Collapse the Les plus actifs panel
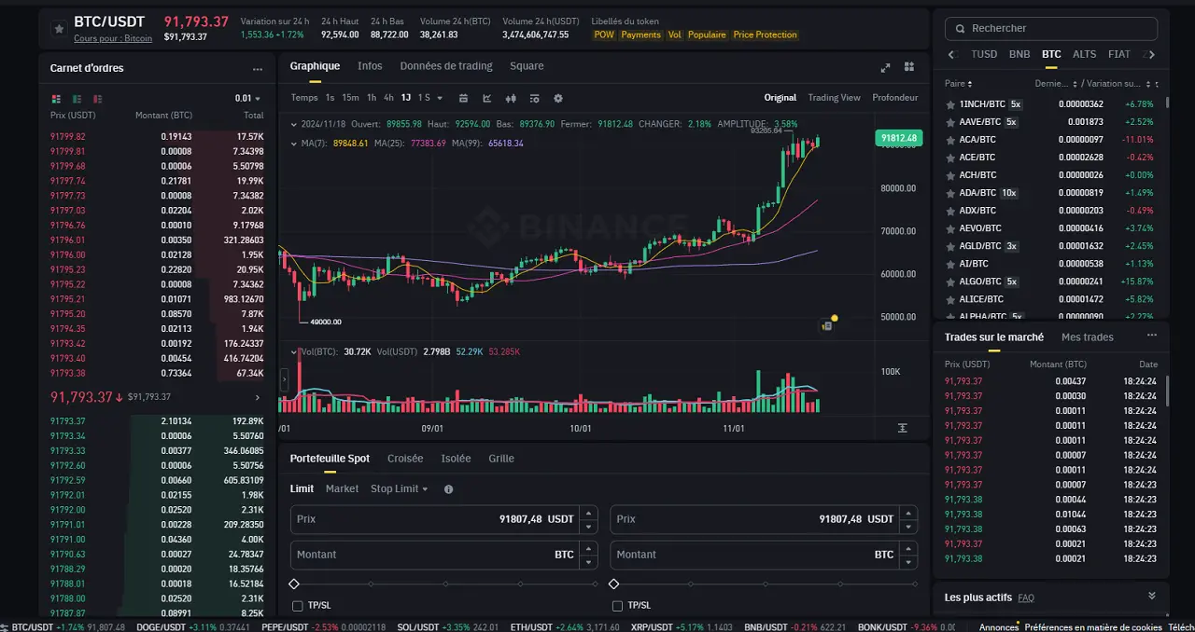 tap(1151, 596)
